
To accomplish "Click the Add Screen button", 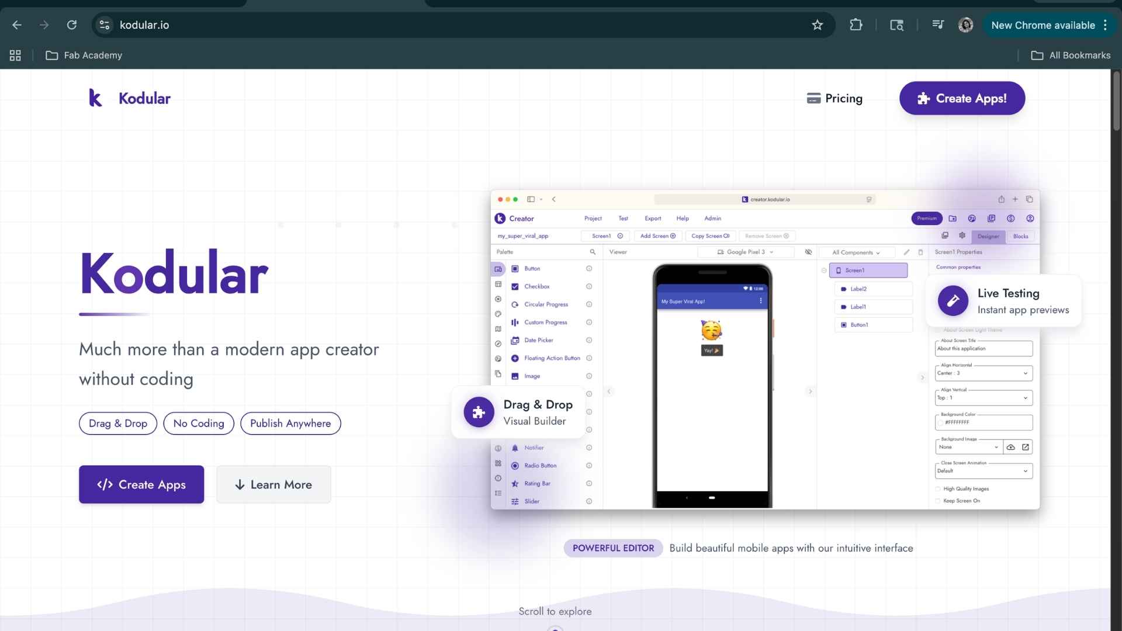I will point(657,236).
